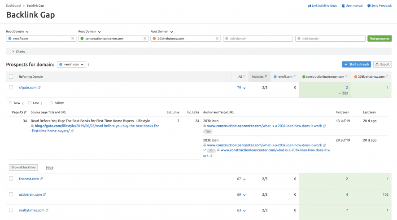The height and width of the screenshot is (220, 397).
Task: Open target URL in row first seen 29 Jul'19
Action: 264,145
